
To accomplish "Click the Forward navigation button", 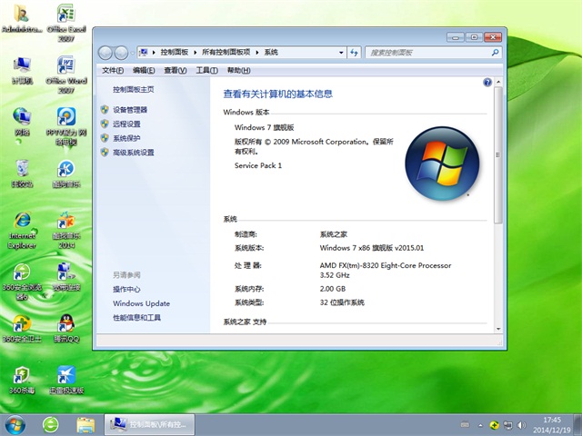I will click(x=121, y=53).
